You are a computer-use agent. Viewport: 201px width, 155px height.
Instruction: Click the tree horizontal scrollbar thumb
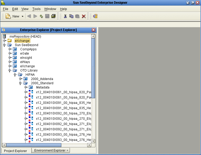coord(34,145)
